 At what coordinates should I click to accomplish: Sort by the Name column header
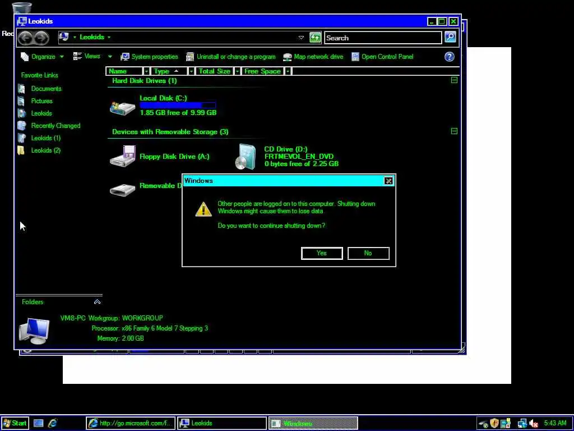coord(124,71)
